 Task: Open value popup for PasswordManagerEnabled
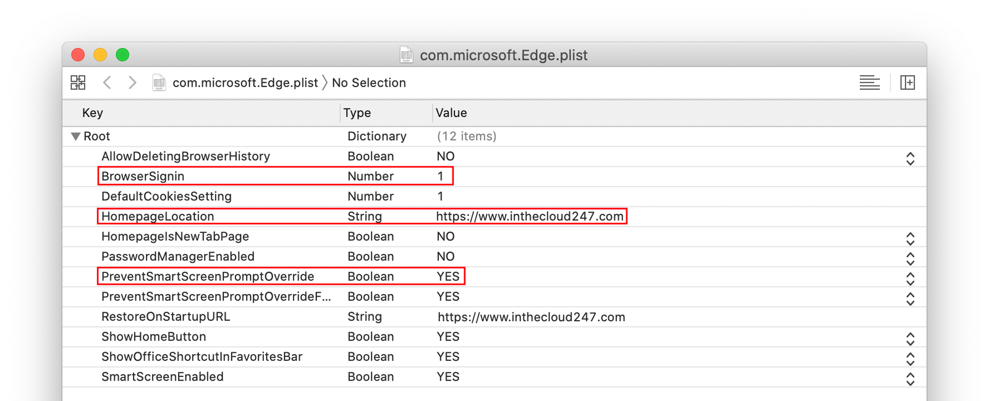910,258
